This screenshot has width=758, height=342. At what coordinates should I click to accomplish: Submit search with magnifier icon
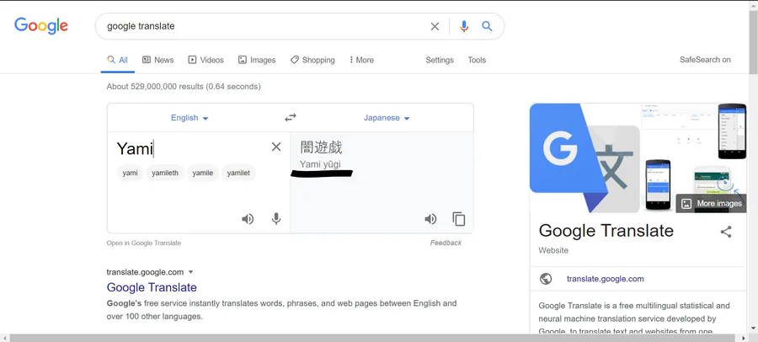tap(487, 26)
